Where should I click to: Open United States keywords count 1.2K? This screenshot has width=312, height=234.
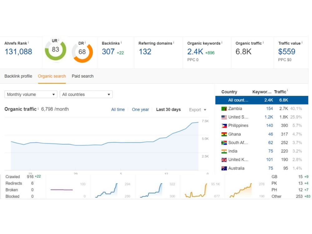(x=269, y=117)
